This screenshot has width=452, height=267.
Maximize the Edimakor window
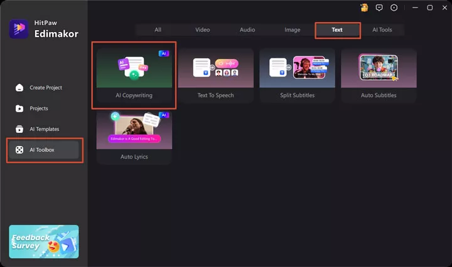coord(430,8)
